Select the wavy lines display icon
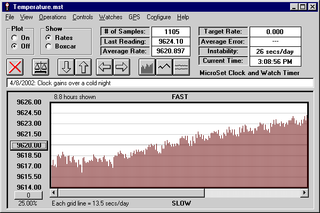The image size is (320, 213). [x=181, y=67]
